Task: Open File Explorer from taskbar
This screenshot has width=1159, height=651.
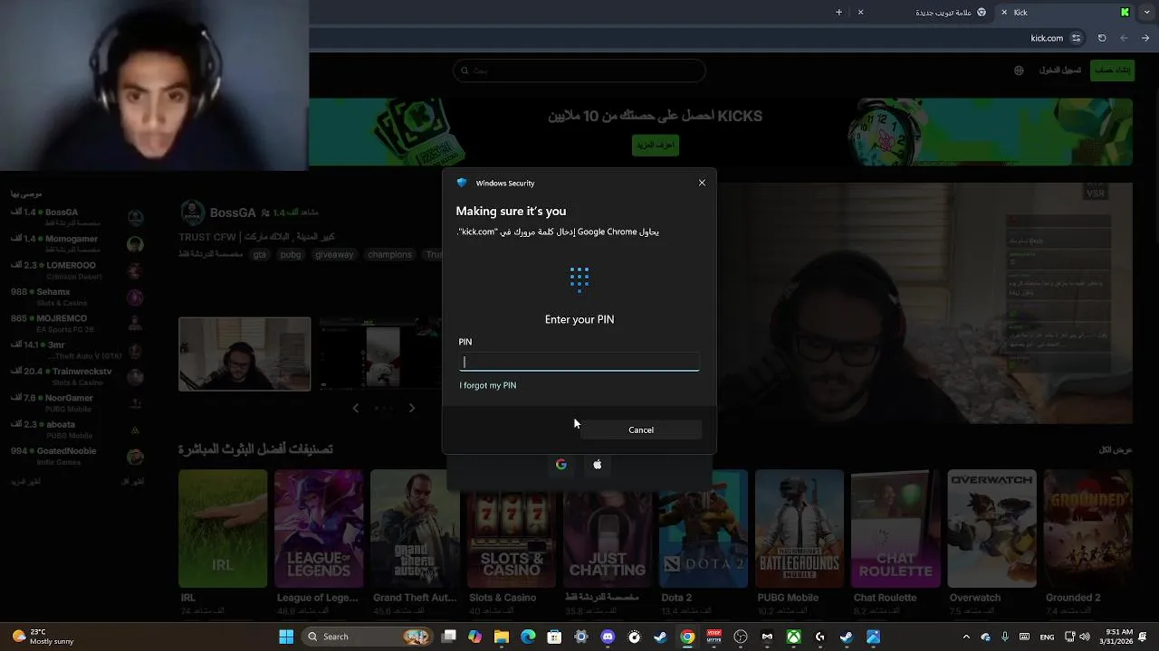Action: pos(502,637)
